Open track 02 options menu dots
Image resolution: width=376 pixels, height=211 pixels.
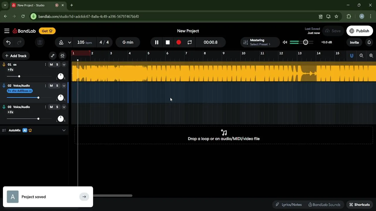45,86
